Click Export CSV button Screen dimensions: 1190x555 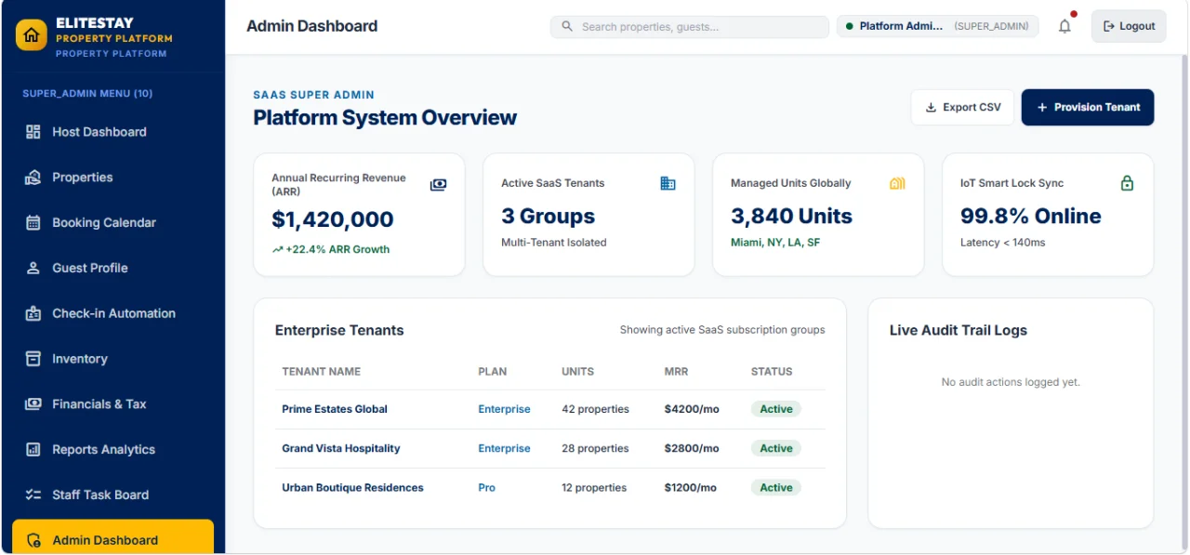[x=962, y=107]
